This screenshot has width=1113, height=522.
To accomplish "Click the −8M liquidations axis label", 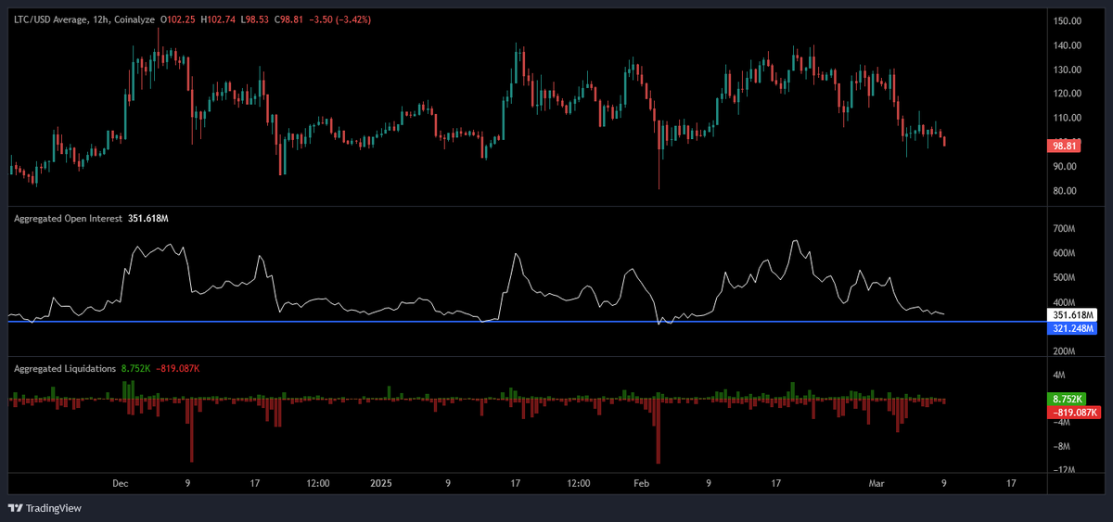I will click(1064, 446).
